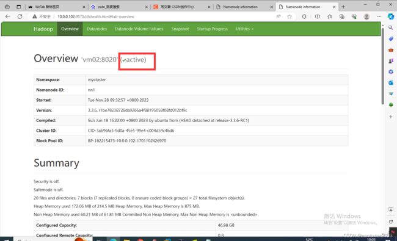Click the sidebar open-in-new-window icon at bottom

coord(391,221)
